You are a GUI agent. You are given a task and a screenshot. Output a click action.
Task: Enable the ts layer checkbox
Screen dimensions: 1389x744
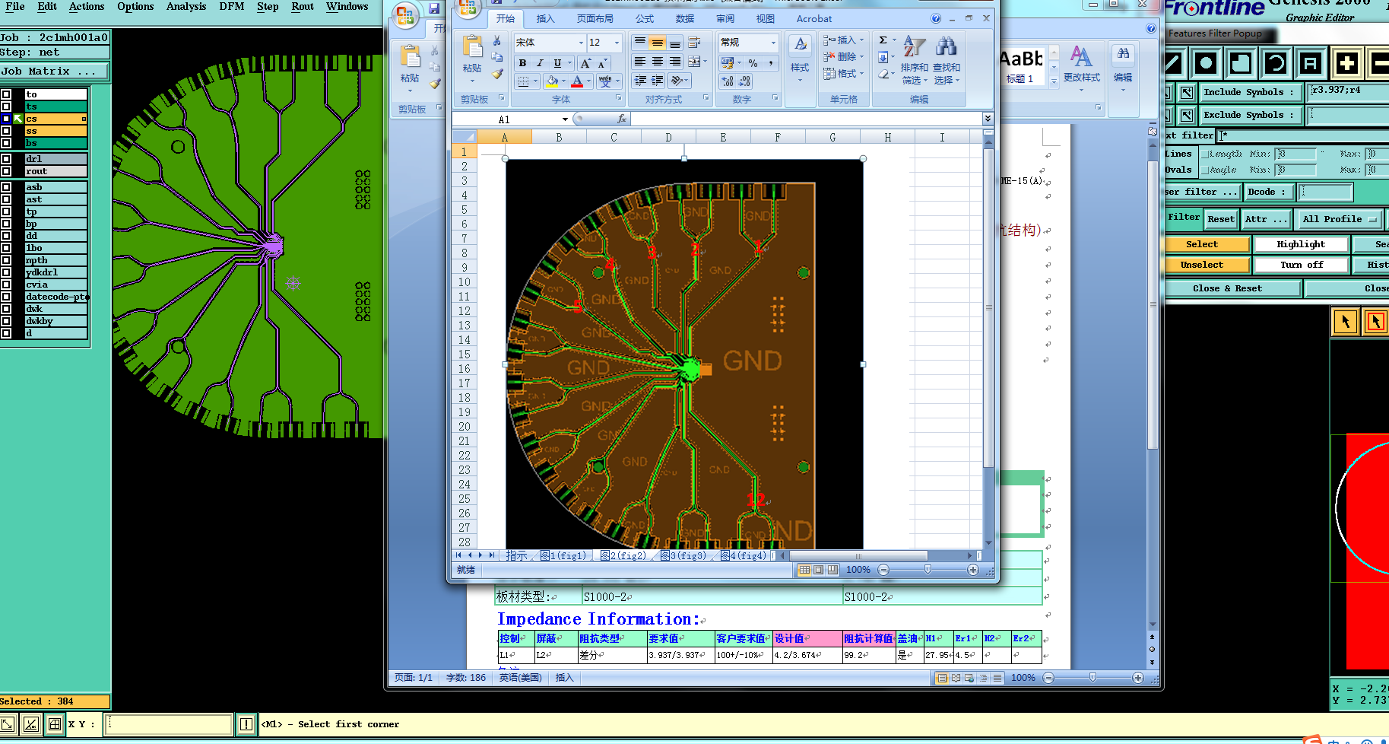click(x=6, y=107)
